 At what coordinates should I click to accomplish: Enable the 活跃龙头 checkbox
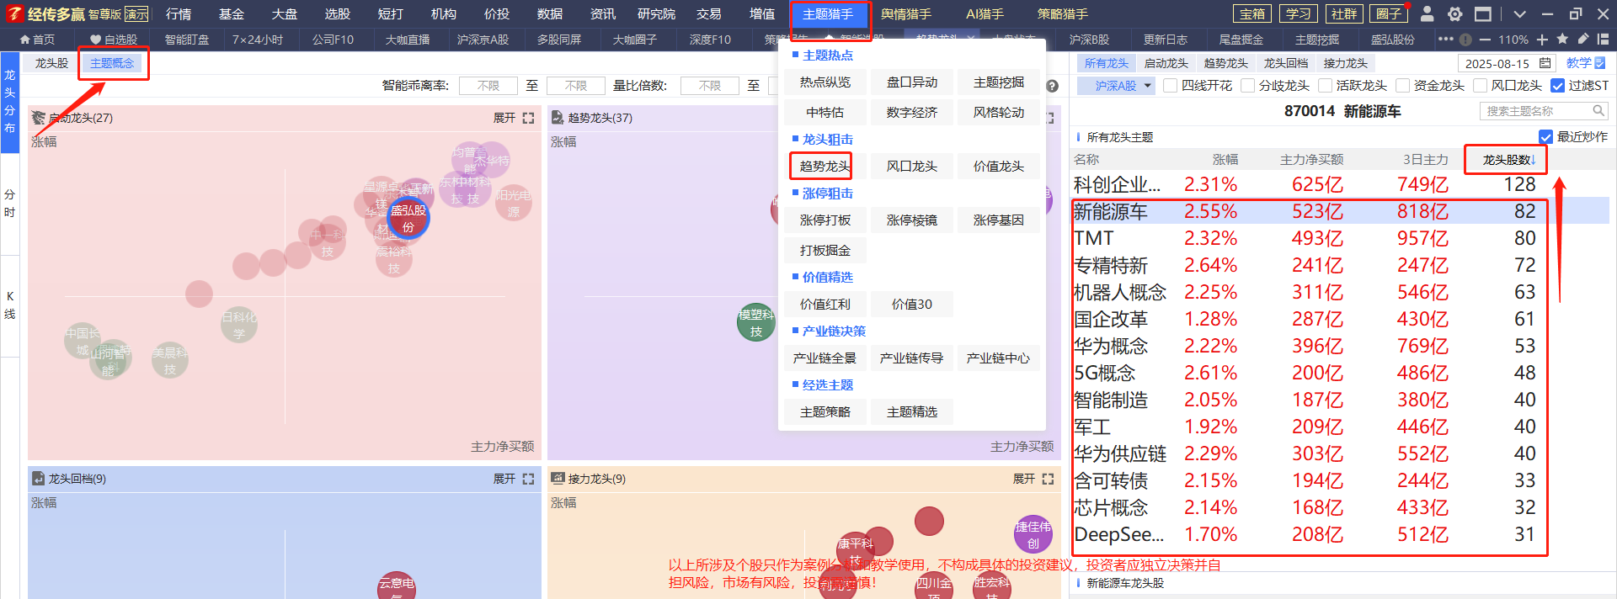coord(1325,86)
